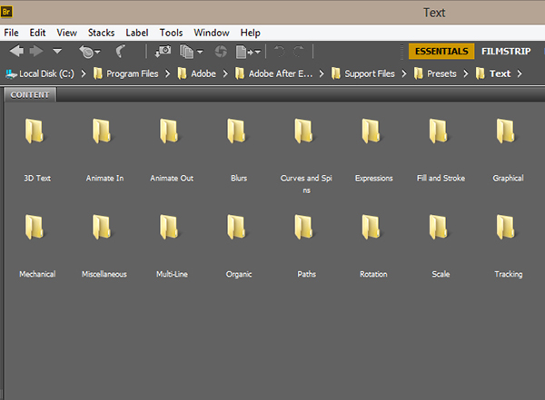Click Presets in the breadcrumb path

[x=441, y=73]
